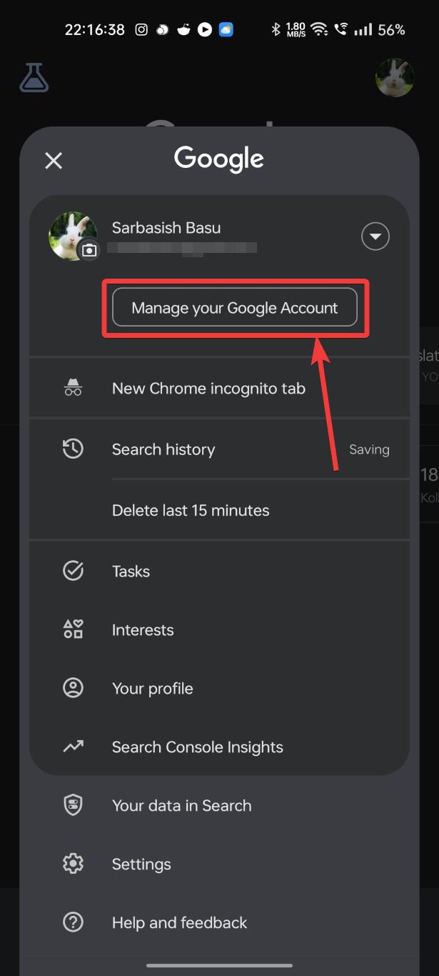Tap the account name Sarbasish Basu

[166, 228]
